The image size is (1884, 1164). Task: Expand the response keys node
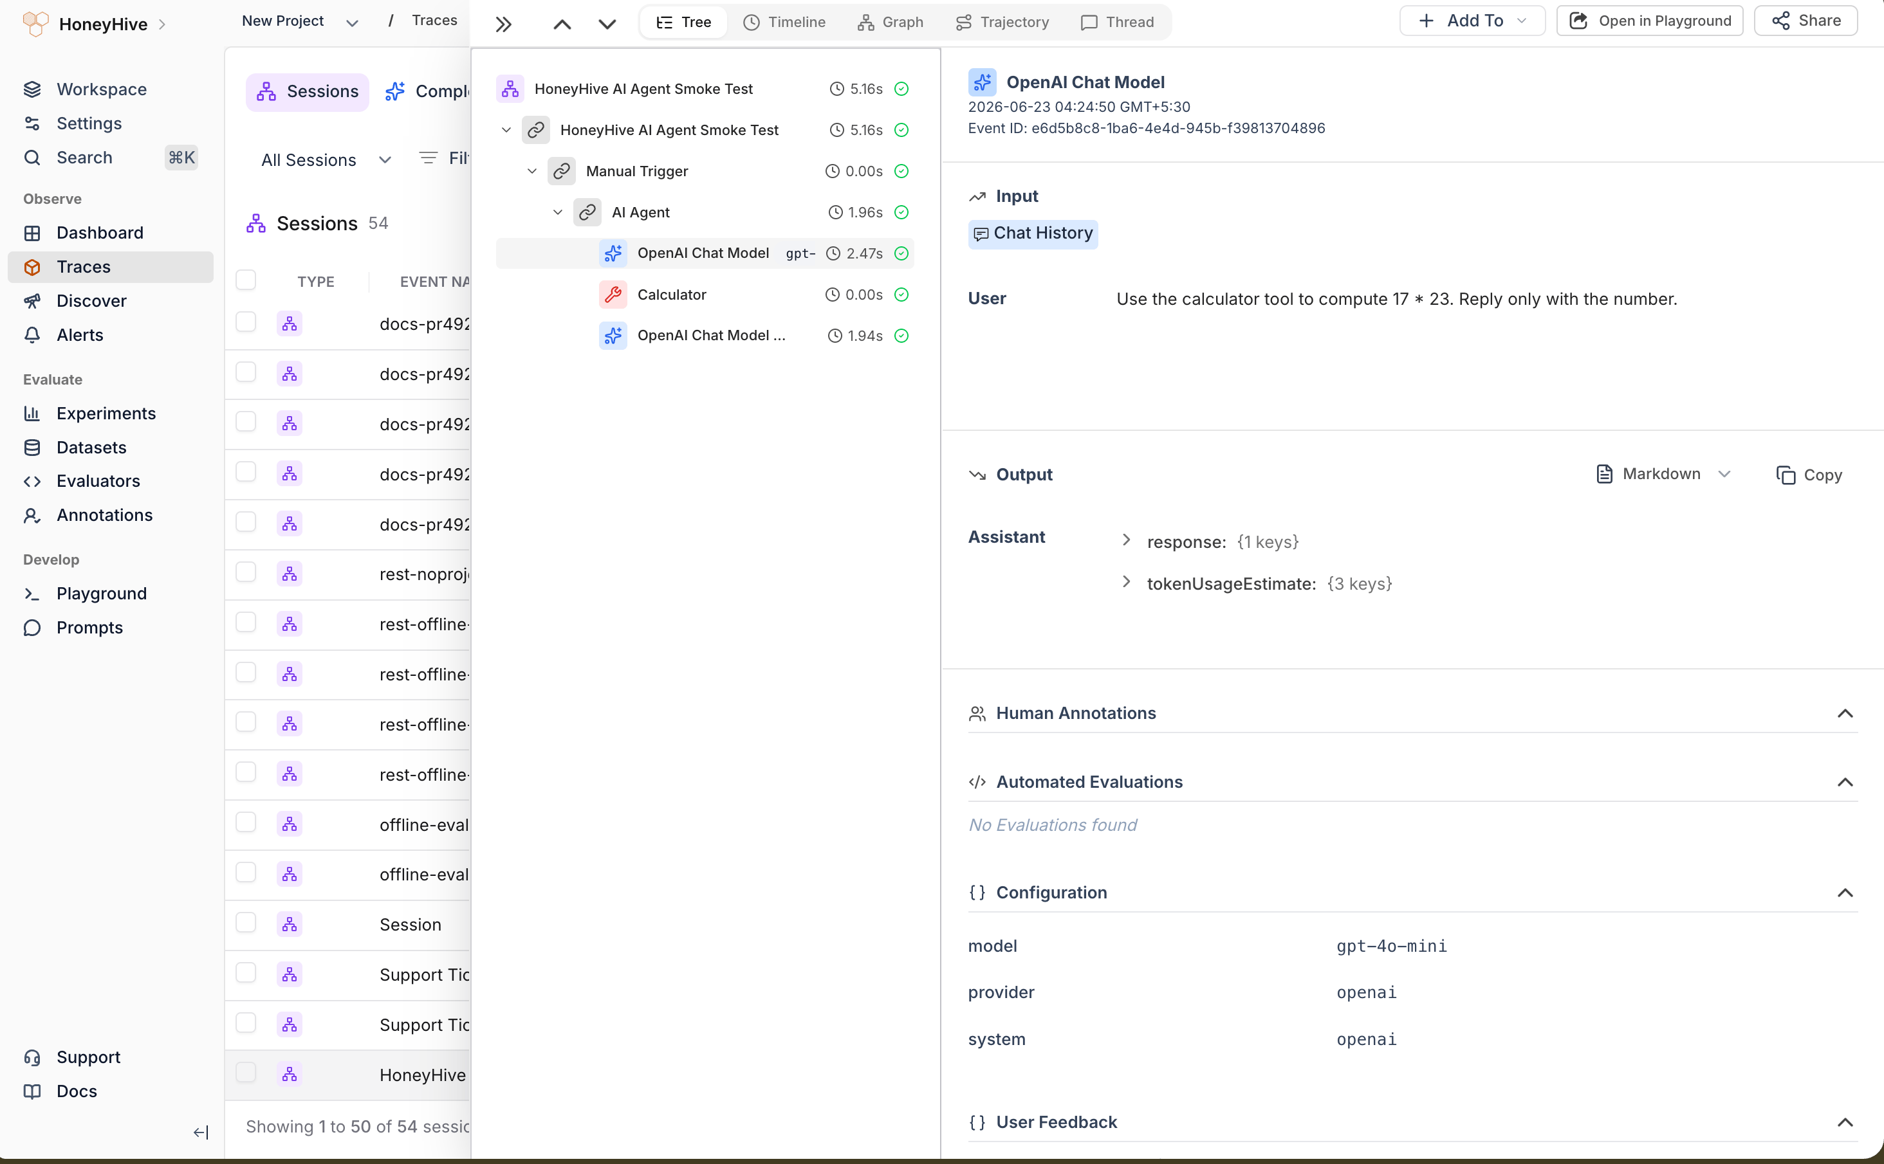tap(1126, 540)
